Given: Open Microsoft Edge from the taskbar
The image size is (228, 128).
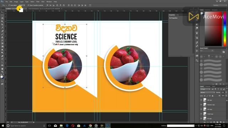Looking at the screenshot, I should [67, 126].
